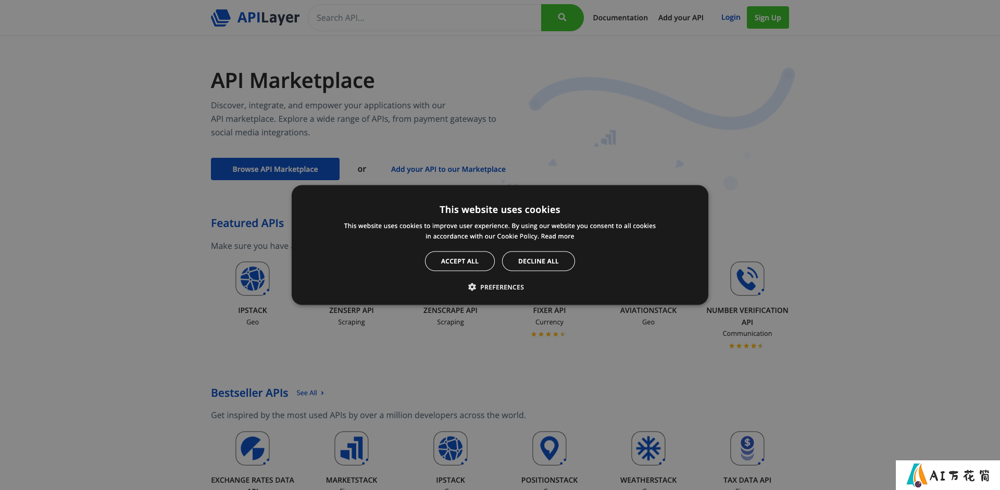Click the ZENSERP API label
Viewport: 1000px width, 490px height.
[352, 310]
